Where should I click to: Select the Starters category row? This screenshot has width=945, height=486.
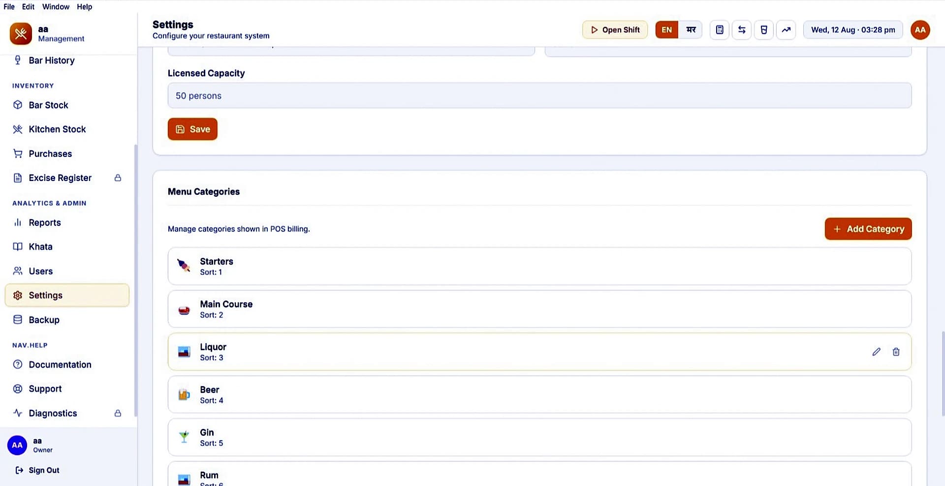(x=539, y=266)
